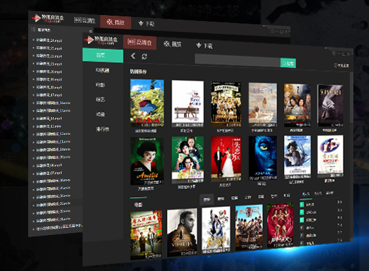Viewport: 369px width, 271px height.
Task: Play the playlist file ending _20.mp4
Action: coord(49,71)
